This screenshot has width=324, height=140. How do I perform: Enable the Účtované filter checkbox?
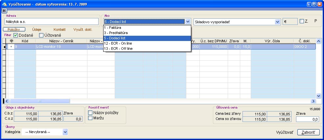click(x=41, y=35)
